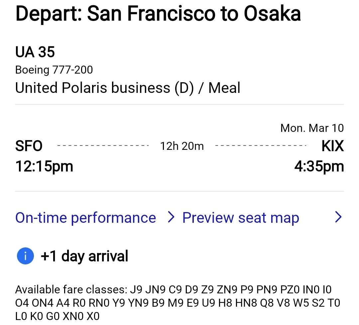Open On-time performance details
Image resolution: width=359 pixels, height=325 pixels.
click(x=85, y=217)
